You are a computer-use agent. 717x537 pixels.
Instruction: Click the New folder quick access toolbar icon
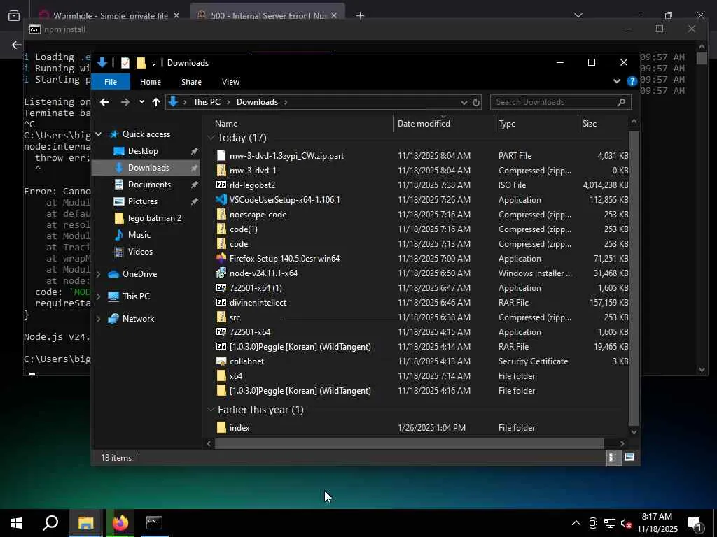click(141, 62)
